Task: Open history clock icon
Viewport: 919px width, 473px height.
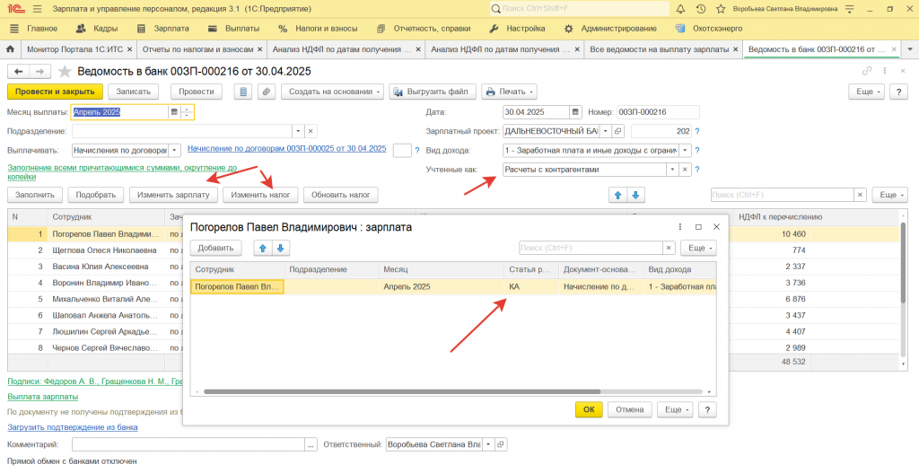Action: click(701, 9)
